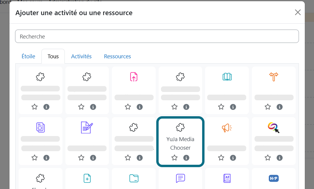Show info for the multicolor ring card

point(280,158)
